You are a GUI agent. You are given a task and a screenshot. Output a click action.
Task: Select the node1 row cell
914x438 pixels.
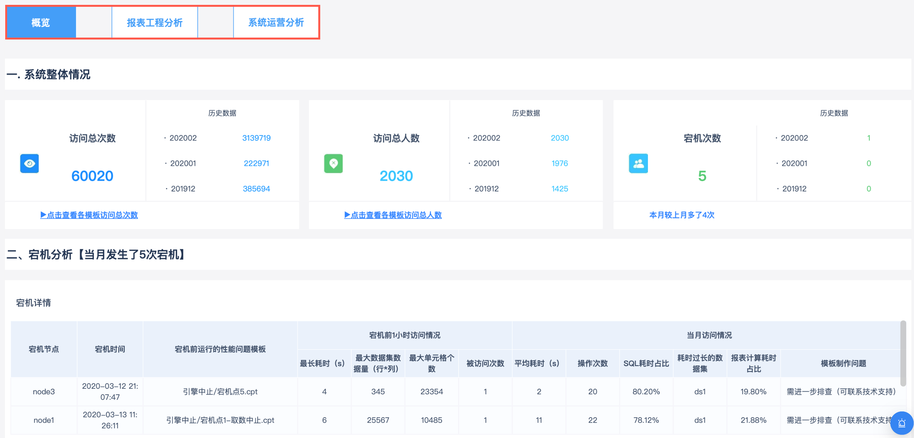[44, 420]
